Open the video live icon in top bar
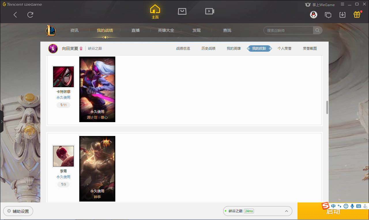Screen dimensions: 369x220 [x=210, y=11]
